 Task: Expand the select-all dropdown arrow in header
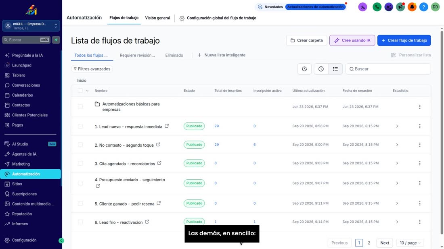87,91
